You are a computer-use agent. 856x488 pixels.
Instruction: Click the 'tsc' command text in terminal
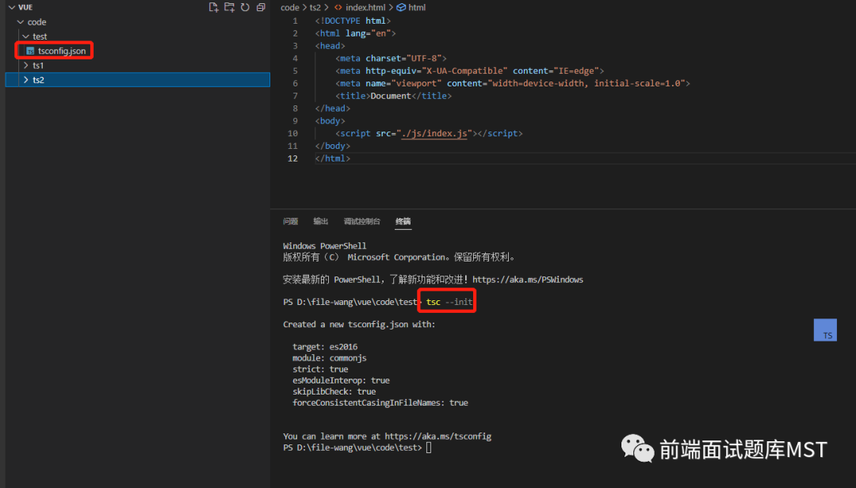pyautogui.click(x=433, y=302)
